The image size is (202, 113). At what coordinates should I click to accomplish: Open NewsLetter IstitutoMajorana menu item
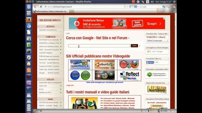click(x=49, y=60)
